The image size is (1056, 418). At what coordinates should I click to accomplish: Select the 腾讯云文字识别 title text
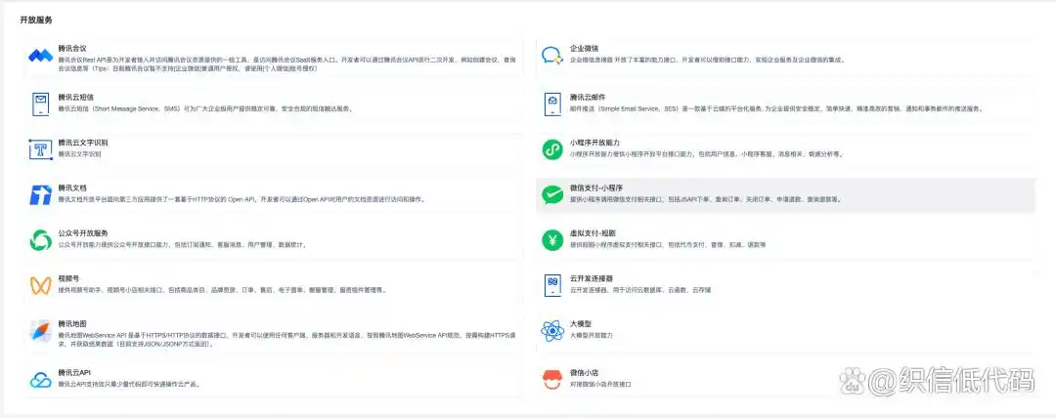[83, 144]
